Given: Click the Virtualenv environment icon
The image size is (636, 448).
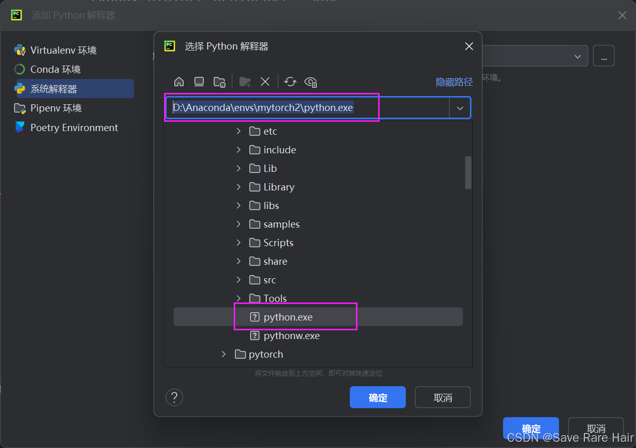Looking at the screenshot, I should [x=20, y=50].
